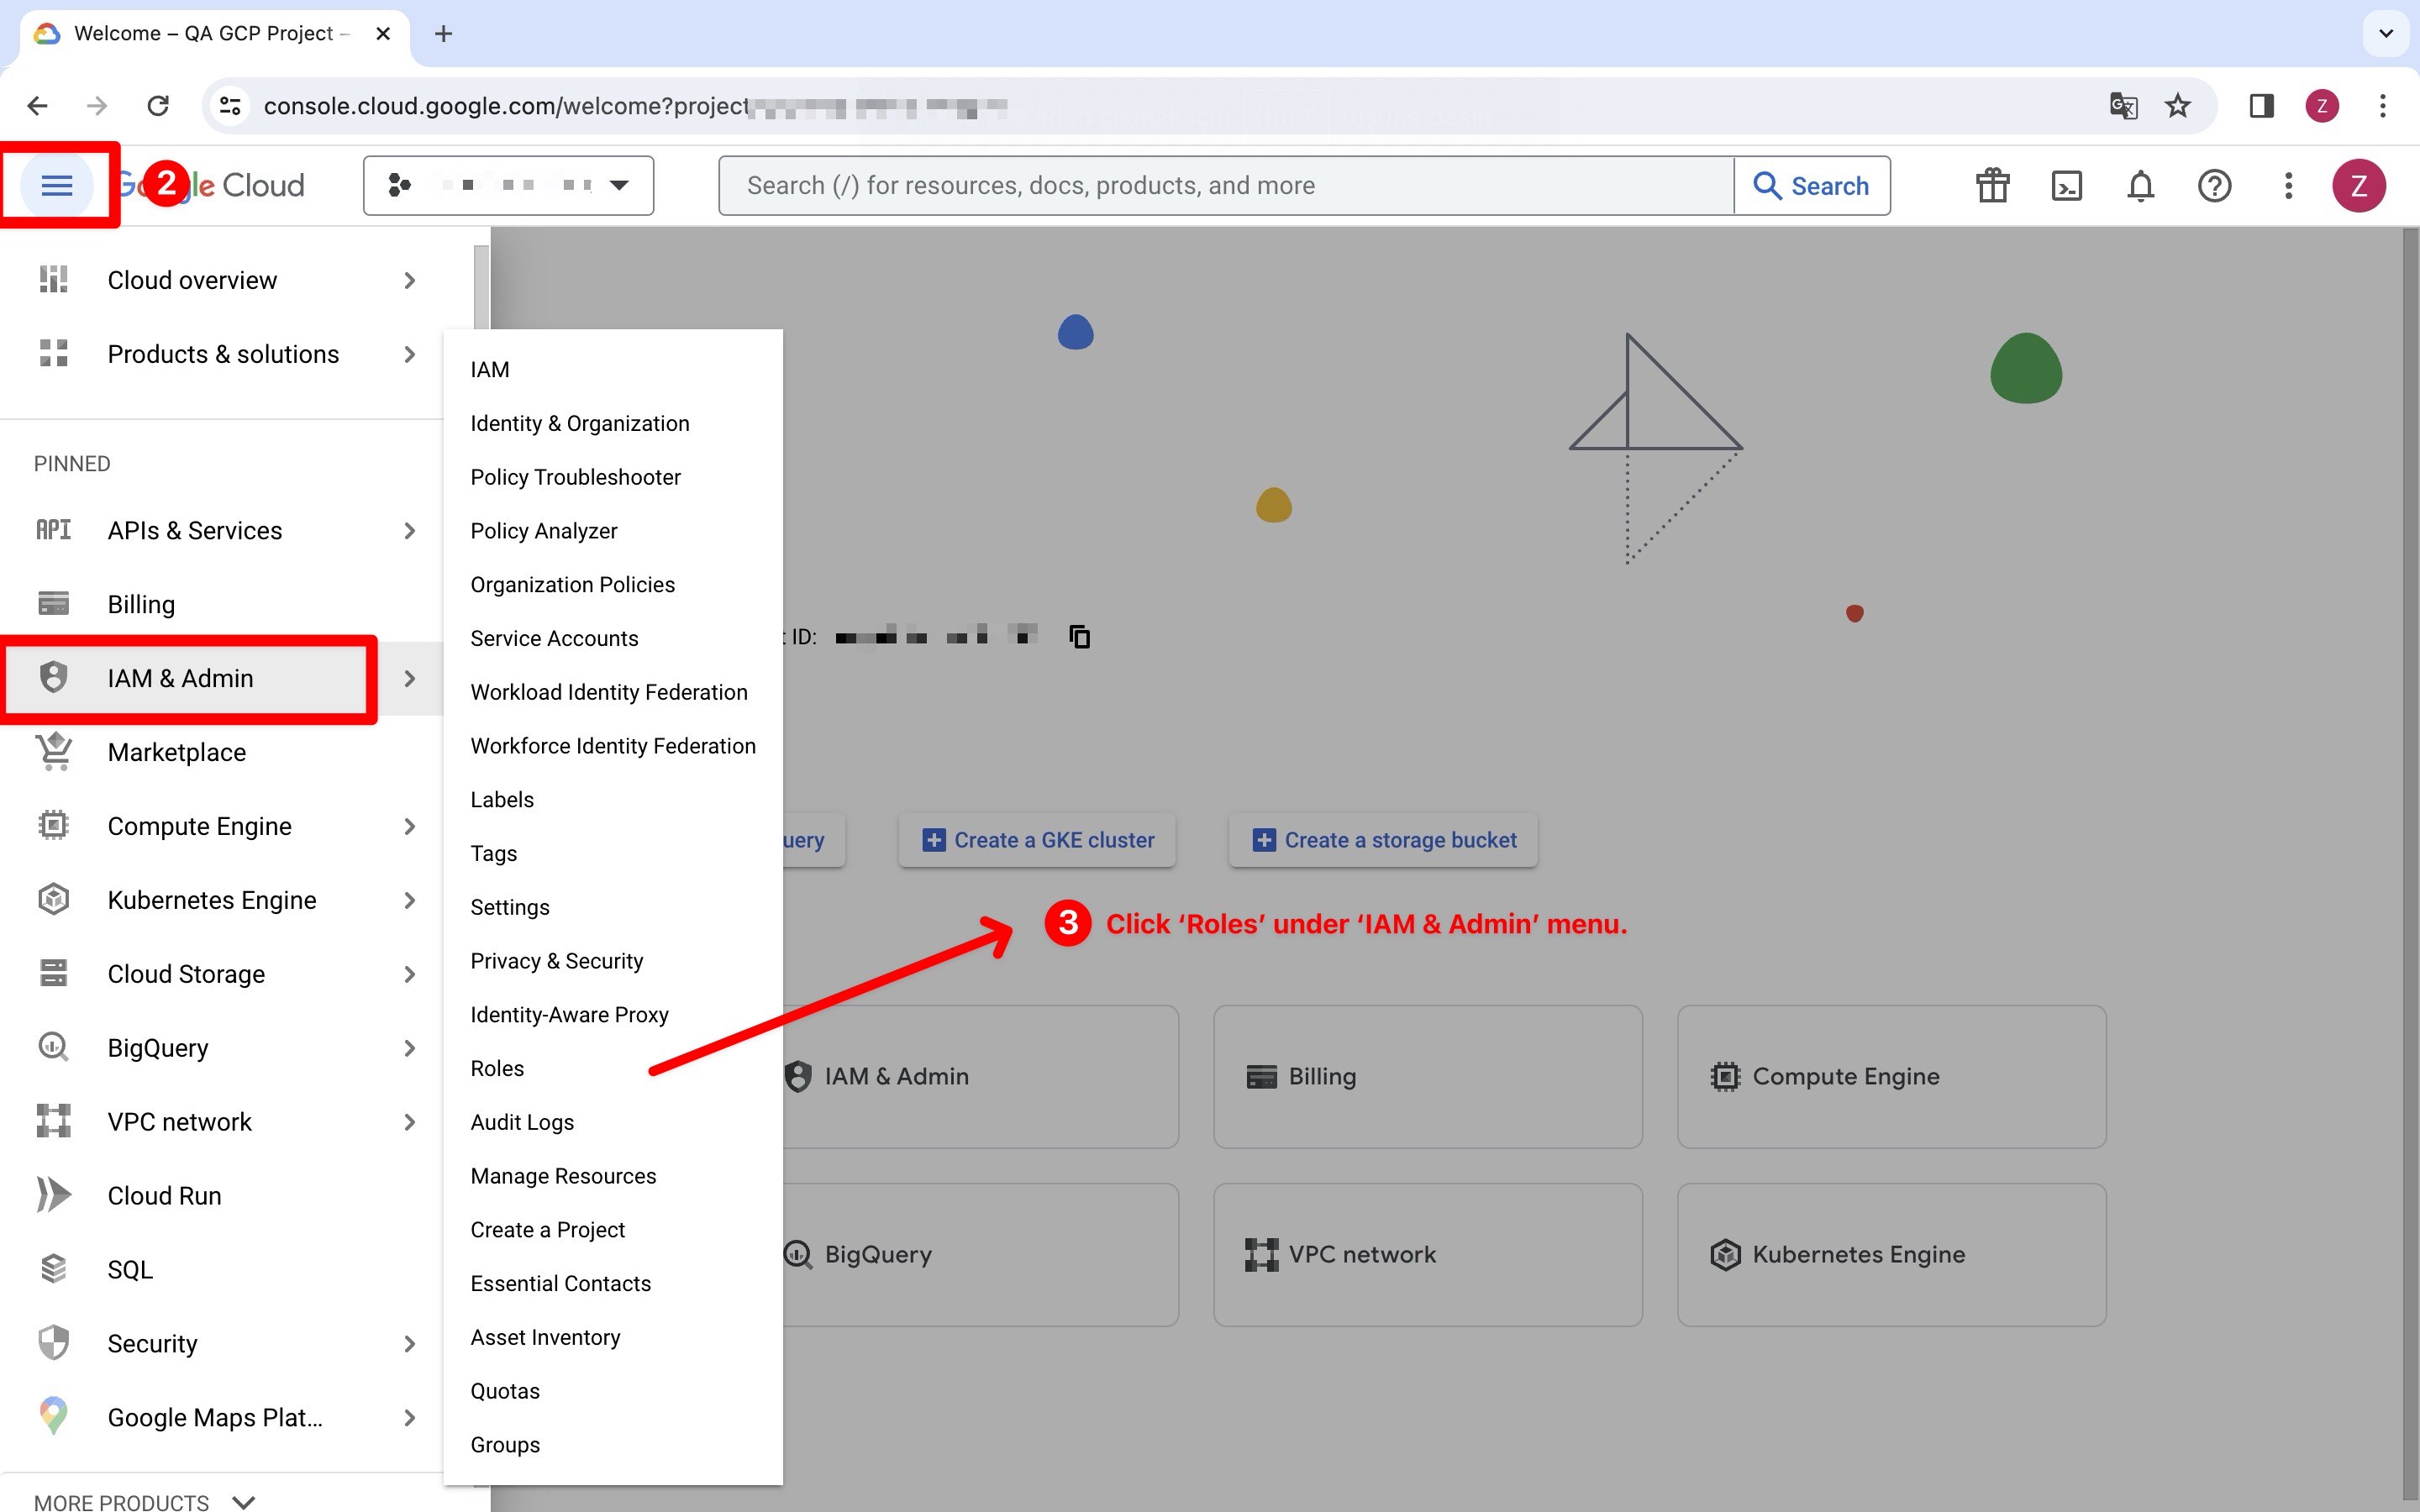This screenshot has width=2420, height=1512.
Task: Click the Billing card icon in sidebar
Action: point(53,604)
